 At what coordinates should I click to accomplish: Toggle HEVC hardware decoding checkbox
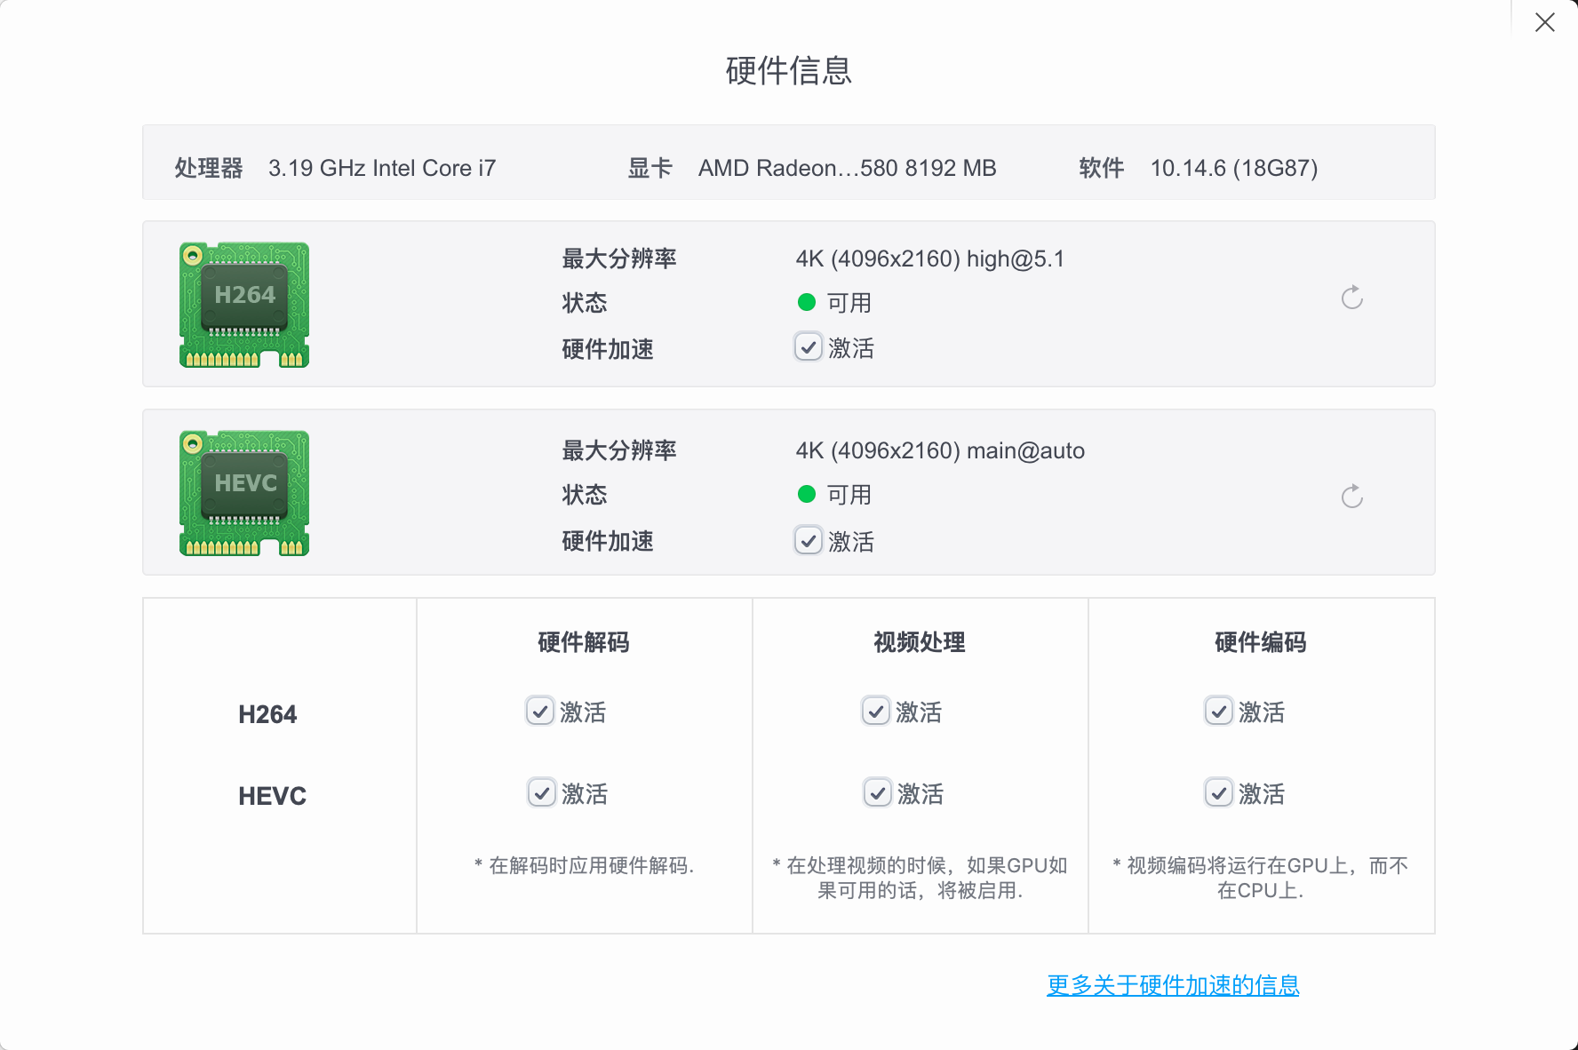pos(541,792)
